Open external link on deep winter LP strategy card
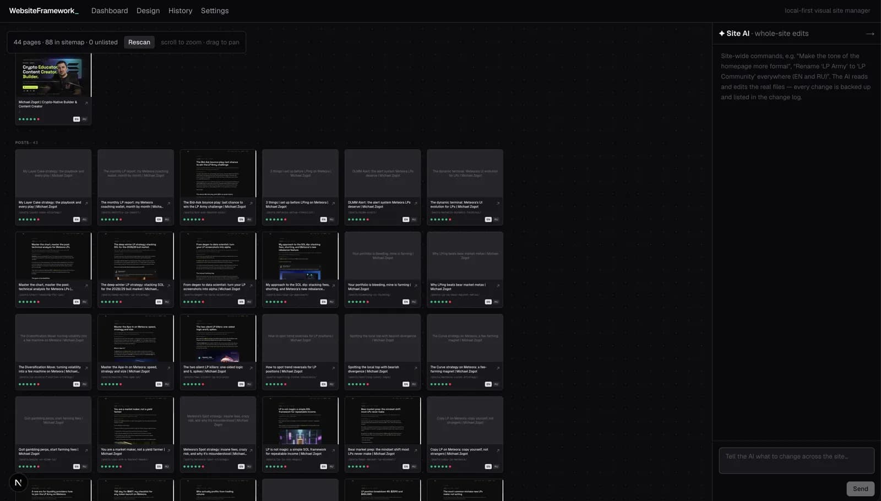Screen dimensions: 881x501 [168, 286]
